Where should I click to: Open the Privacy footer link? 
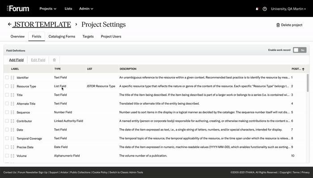pos(305,173)
